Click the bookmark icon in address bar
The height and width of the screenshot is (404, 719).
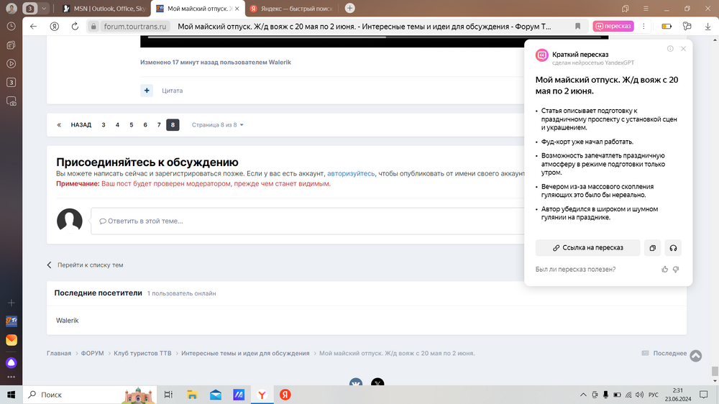click(577, 26)
